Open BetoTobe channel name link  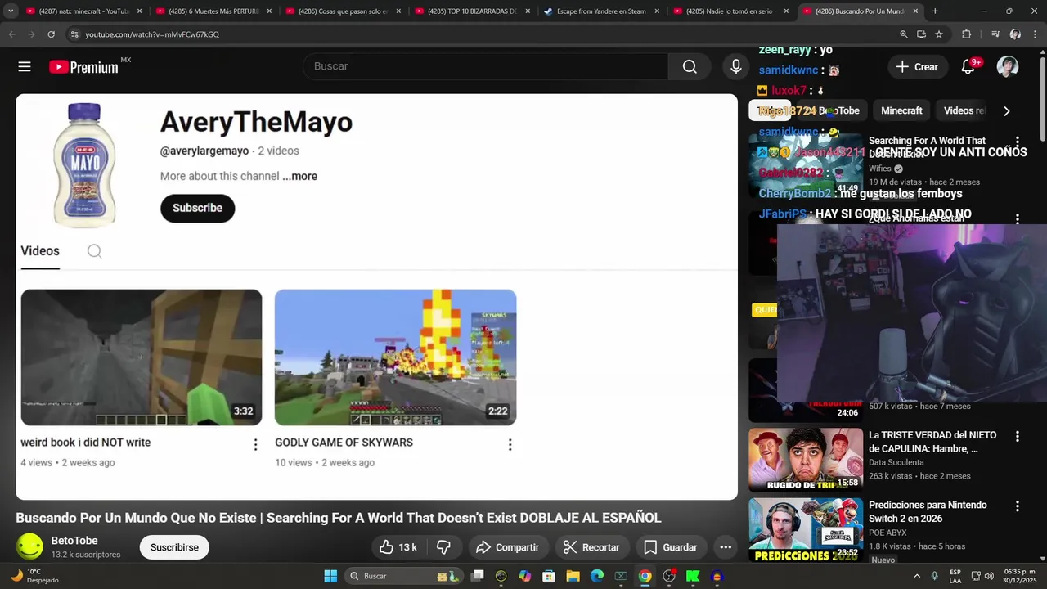pos(74,541)
